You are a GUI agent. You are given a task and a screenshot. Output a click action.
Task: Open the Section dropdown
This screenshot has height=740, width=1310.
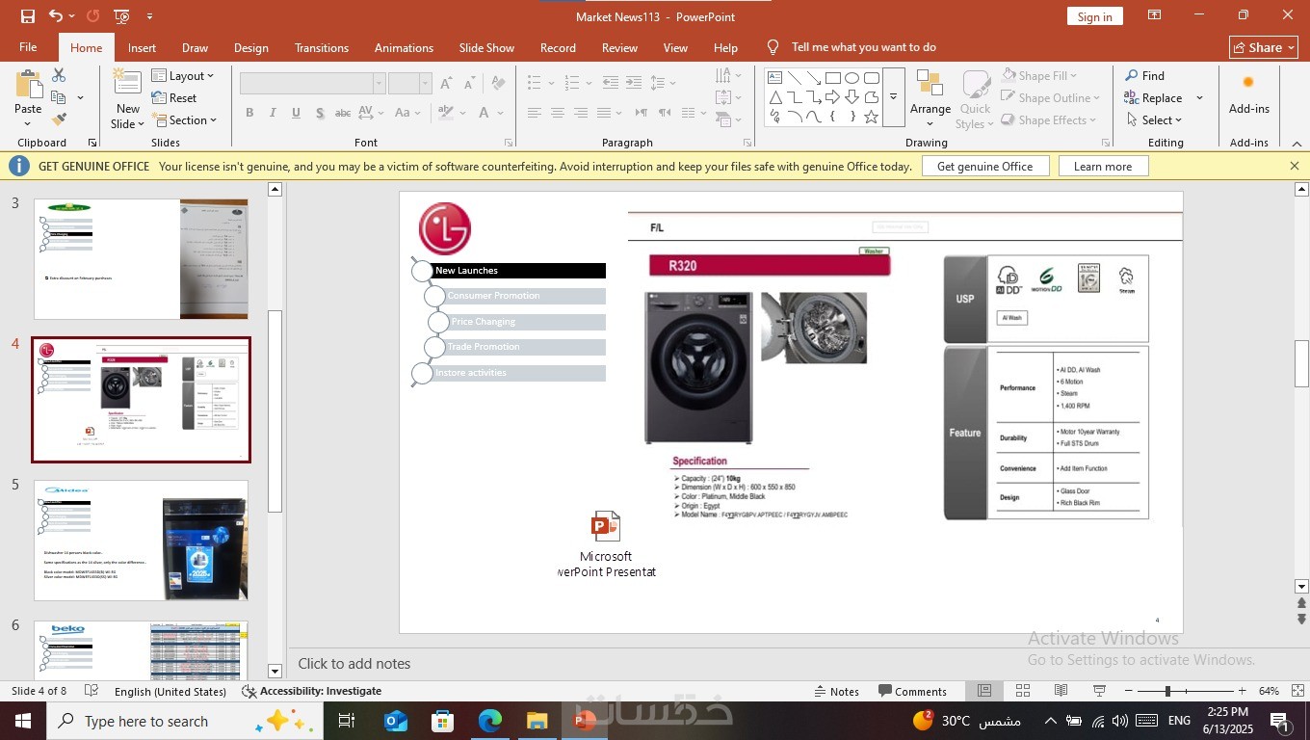(185, 119)
